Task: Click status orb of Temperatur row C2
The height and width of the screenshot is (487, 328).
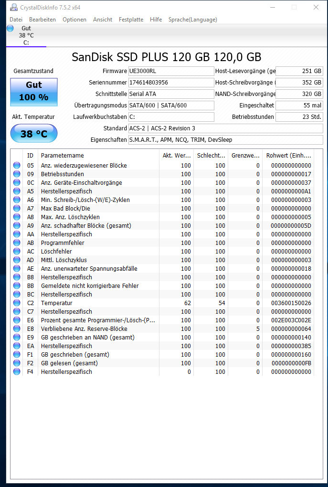Action: click(16, 303)
